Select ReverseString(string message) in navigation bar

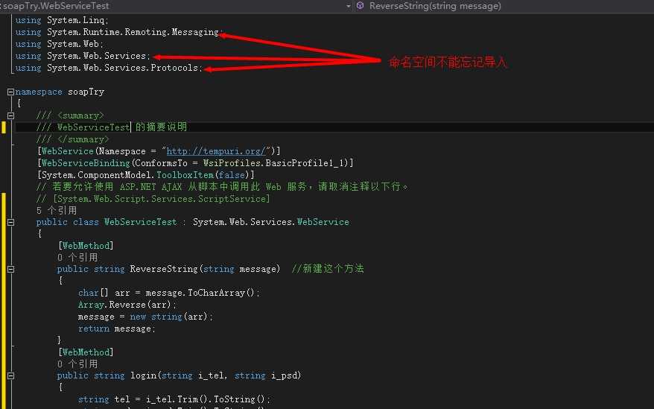[435, 6]
